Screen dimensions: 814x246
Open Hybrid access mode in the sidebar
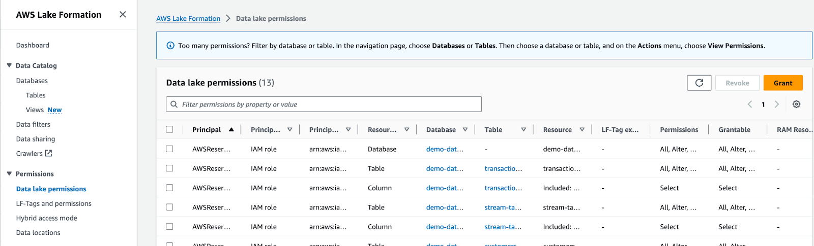tap(47, 218)
